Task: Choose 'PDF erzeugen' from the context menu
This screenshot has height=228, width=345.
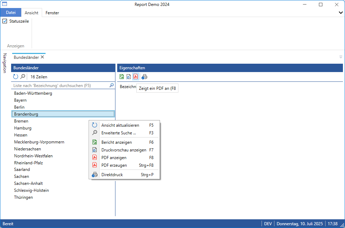Action: (114, 165)
